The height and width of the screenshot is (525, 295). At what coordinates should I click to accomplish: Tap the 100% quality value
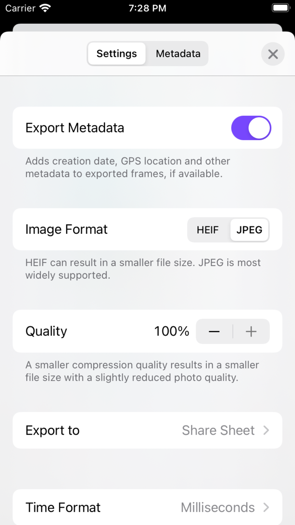click(x=172, y=331)
